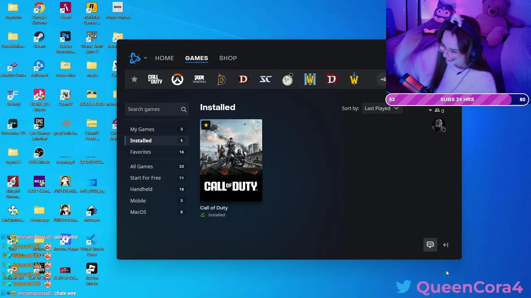The width and height of the screenshot is (531, 298).
Task: Select the Visual Studio Code shortcut
Action: pyautogui.click(x=92, y=245)
